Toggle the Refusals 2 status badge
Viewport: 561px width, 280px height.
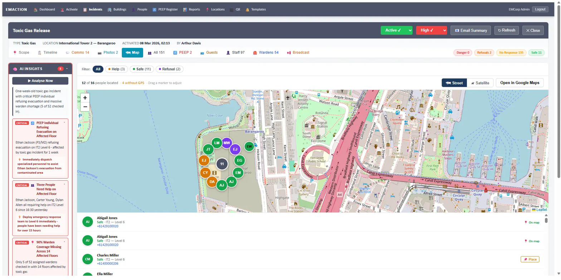point(484,53)
